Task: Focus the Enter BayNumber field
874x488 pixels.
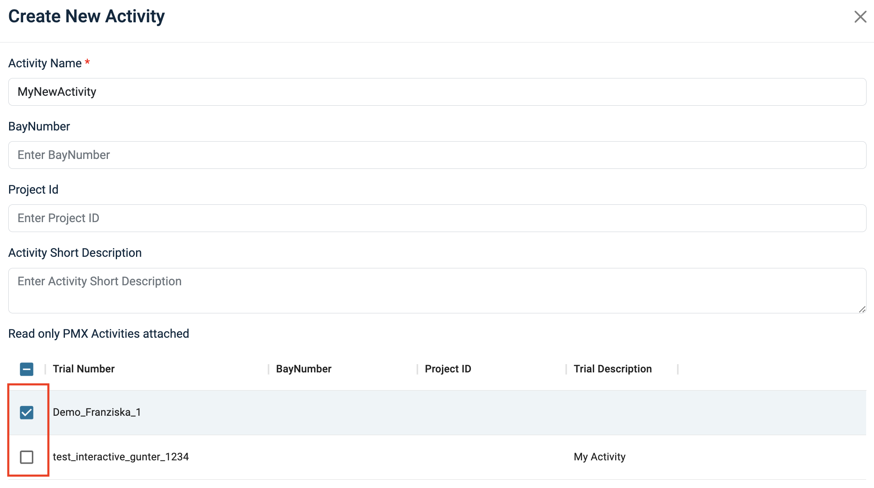Action: tap(437, 155)
